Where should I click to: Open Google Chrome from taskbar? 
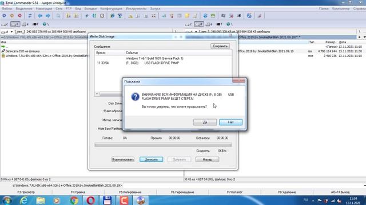pyautogui.click(x=74, y=200)
